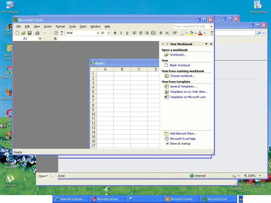Open Templates on my Web Sites...
This screenshot has width=271, height=203.
[x=189, y=92]
